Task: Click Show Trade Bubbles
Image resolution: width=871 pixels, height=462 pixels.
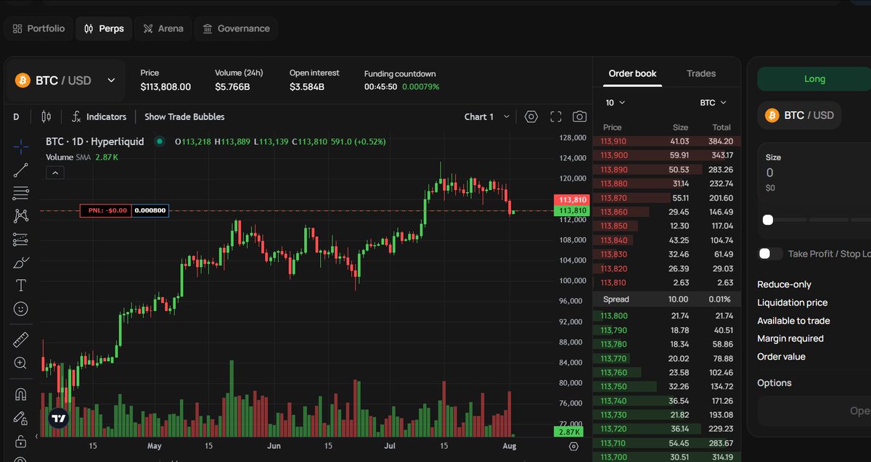Action: 184,117
